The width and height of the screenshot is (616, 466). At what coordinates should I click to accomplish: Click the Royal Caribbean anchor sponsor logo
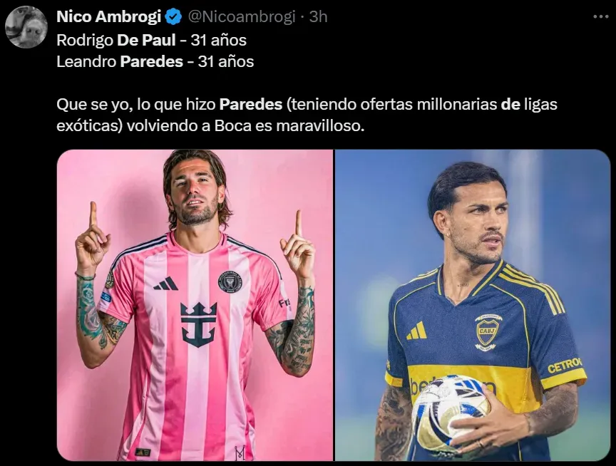point(199,325)
